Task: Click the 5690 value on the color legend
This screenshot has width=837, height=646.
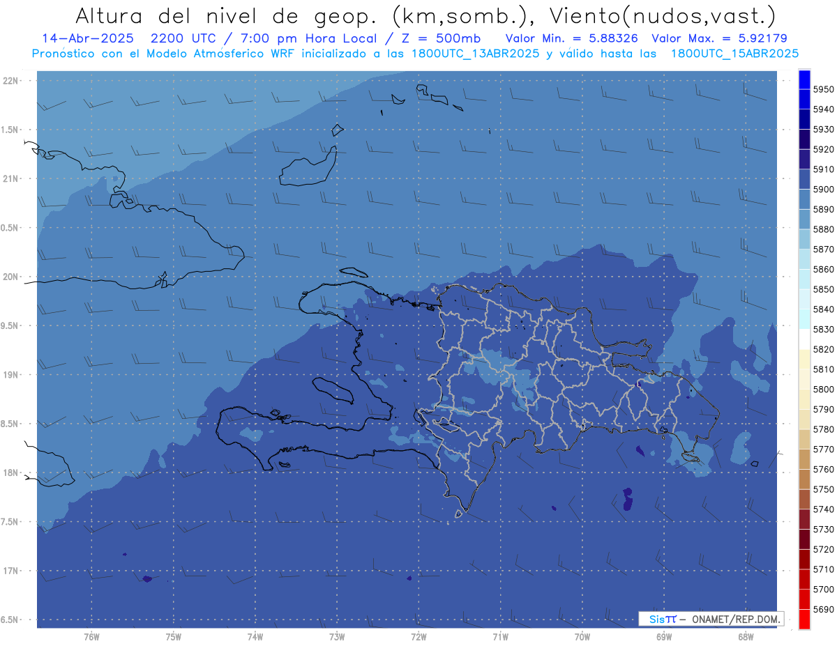Action: pos(823,609)
